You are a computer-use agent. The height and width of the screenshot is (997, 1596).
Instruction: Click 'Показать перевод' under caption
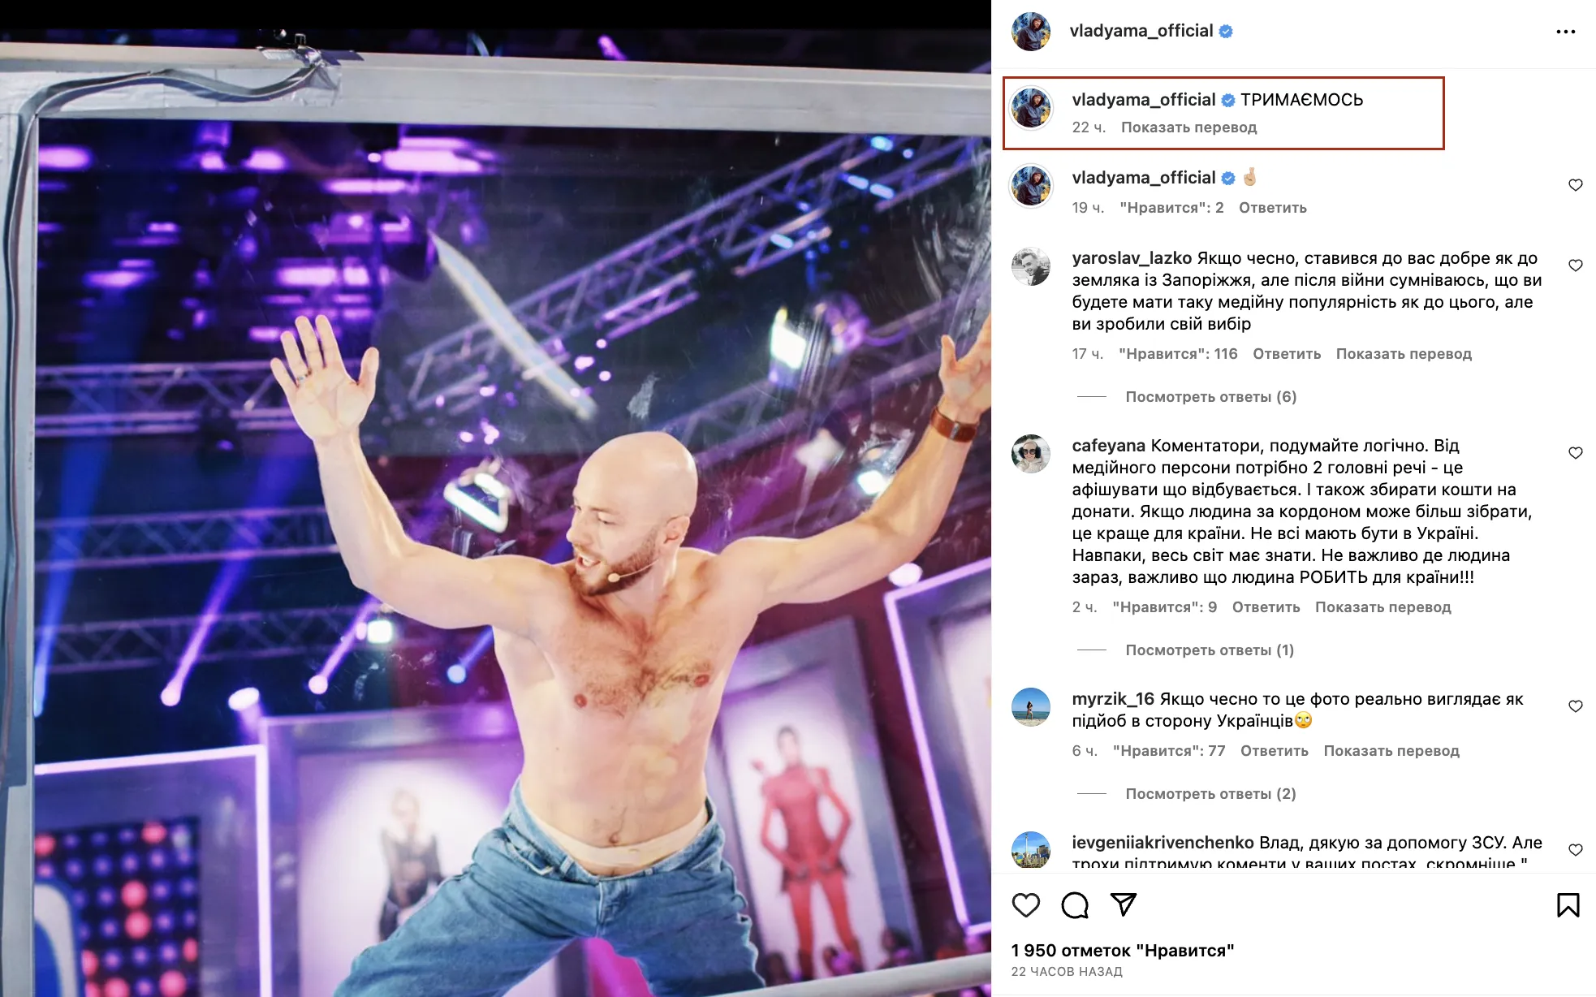(x=1188, y=127)
